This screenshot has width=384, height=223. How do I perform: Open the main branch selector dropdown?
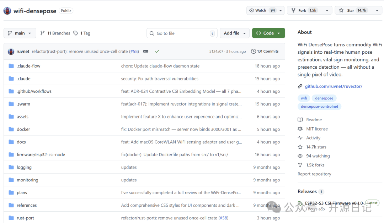pyautogui.click(x=20, y=33)
